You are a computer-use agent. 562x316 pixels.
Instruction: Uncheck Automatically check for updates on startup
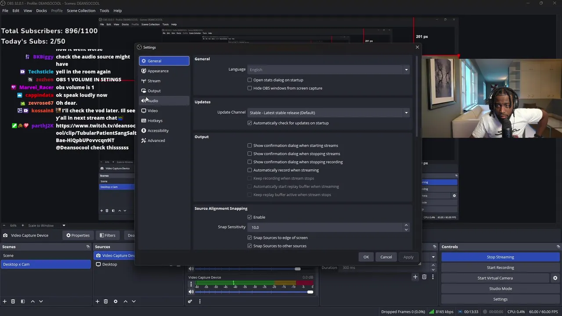pos(250,123)
